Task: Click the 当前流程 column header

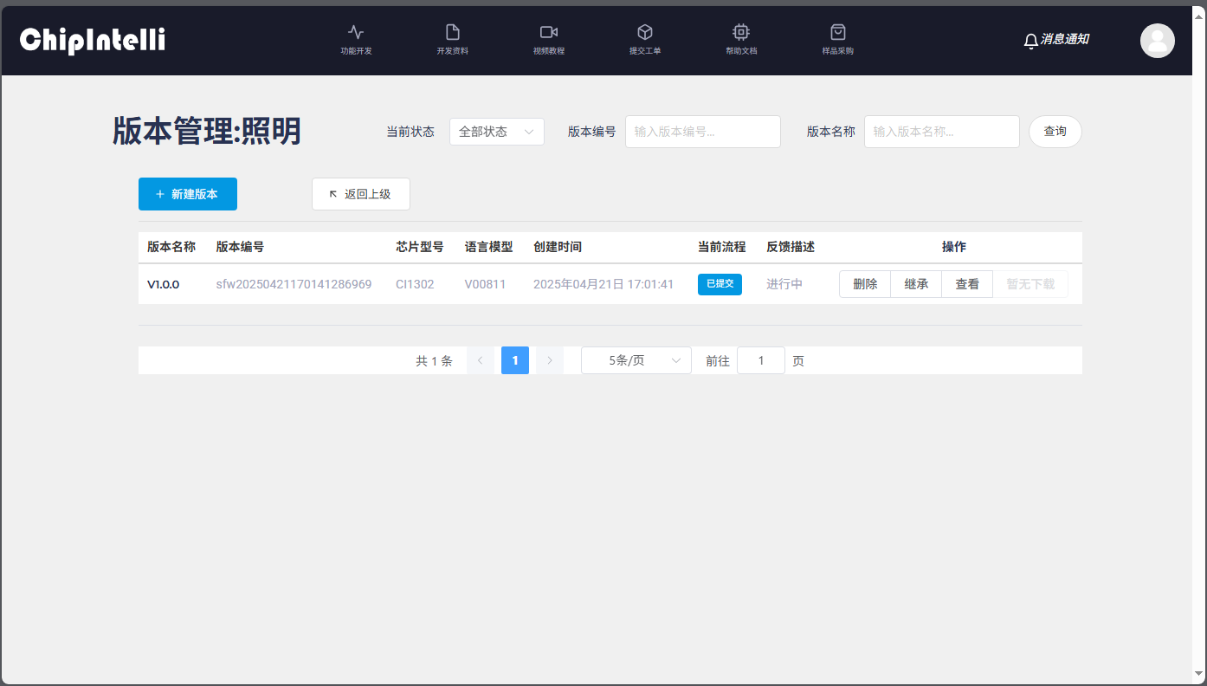Action: [x=722, y=247]
